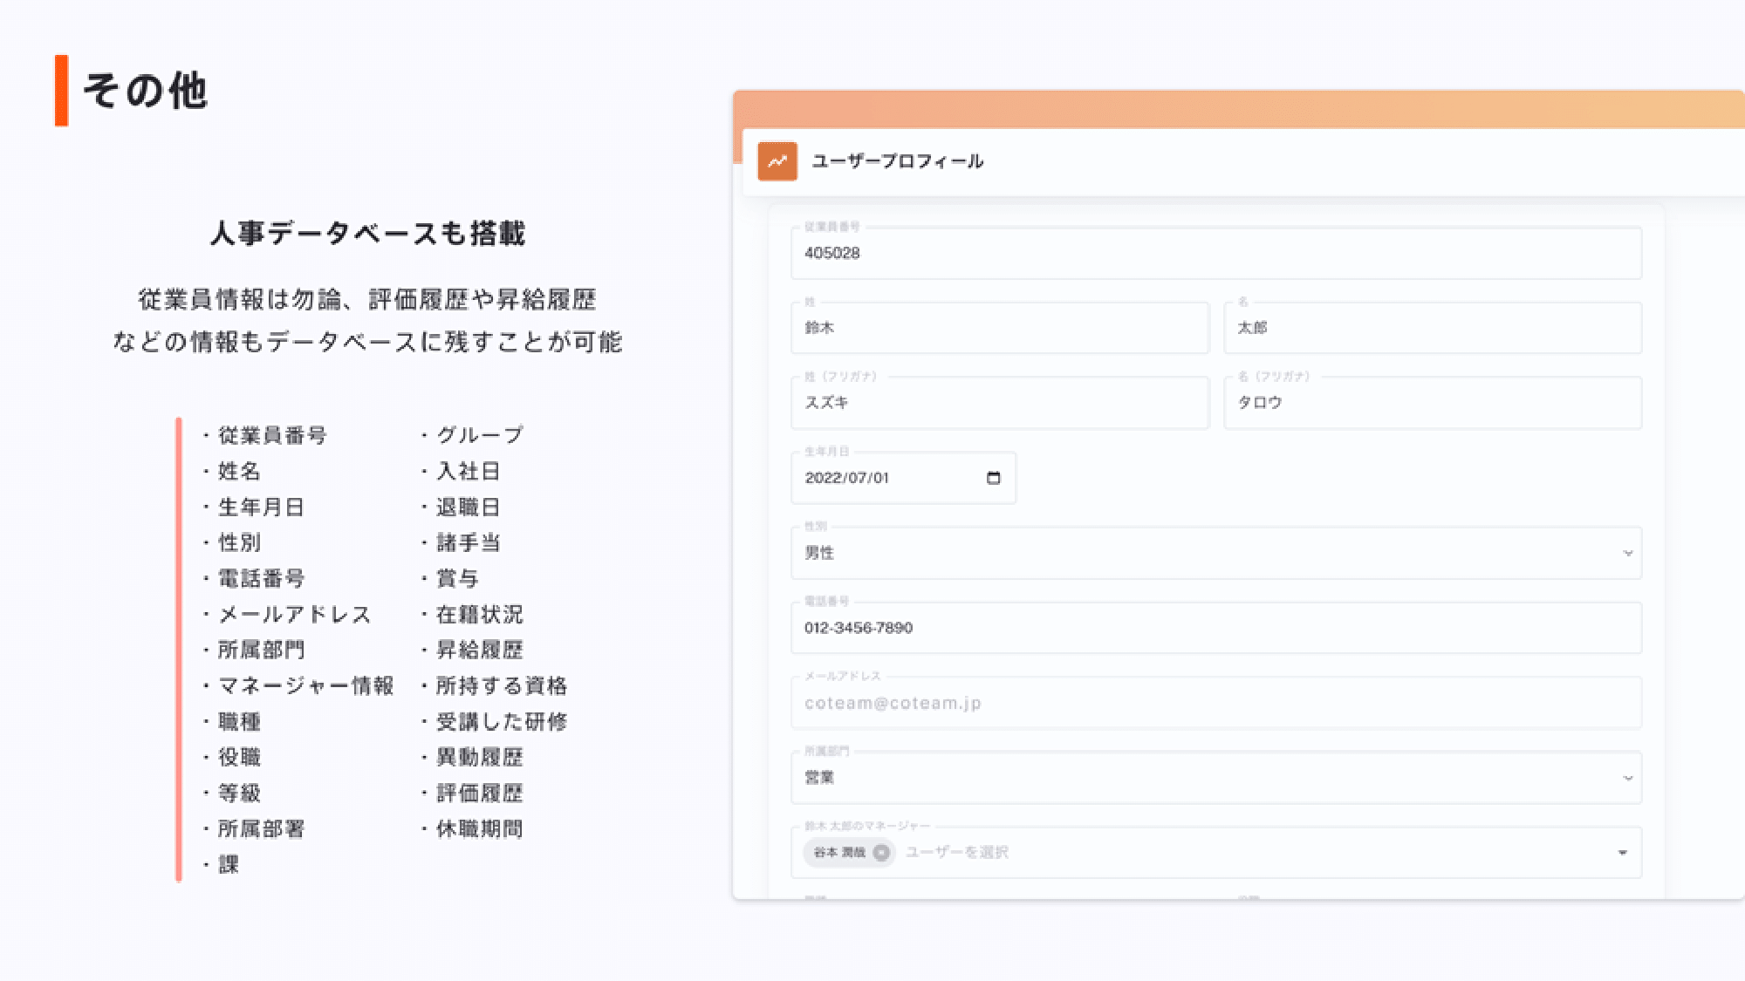Expand the manager selection dropdown arrow
The width and height of the screenshot is (1745, 981).
point(1623,853)
